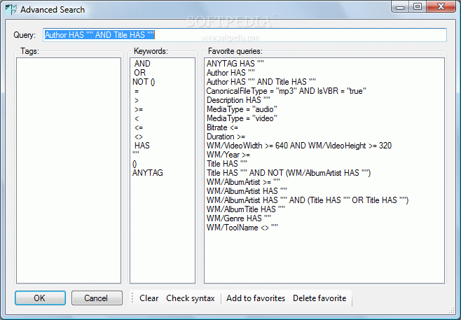
Task: Select favorite query WM/Year >=
Action: tap(228, 155)
